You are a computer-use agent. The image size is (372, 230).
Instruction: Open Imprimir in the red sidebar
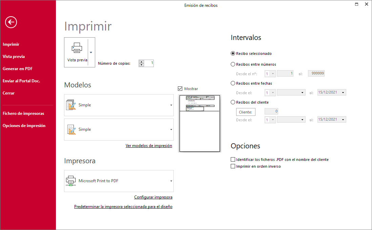pos(11,44)
